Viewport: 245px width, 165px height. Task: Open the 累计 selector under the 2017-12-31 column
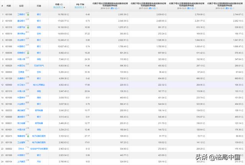coord(152,8)
